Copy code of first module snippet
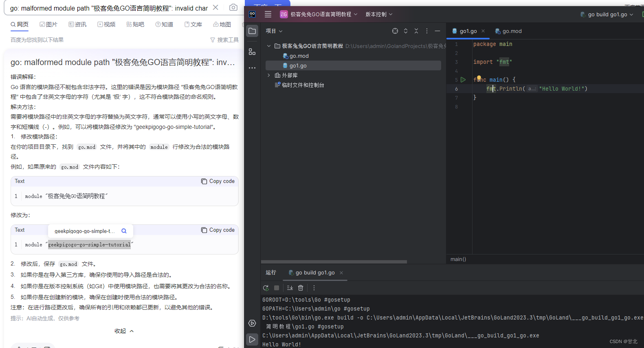Viewport: 644px width, 348px height. pos(218,181)
